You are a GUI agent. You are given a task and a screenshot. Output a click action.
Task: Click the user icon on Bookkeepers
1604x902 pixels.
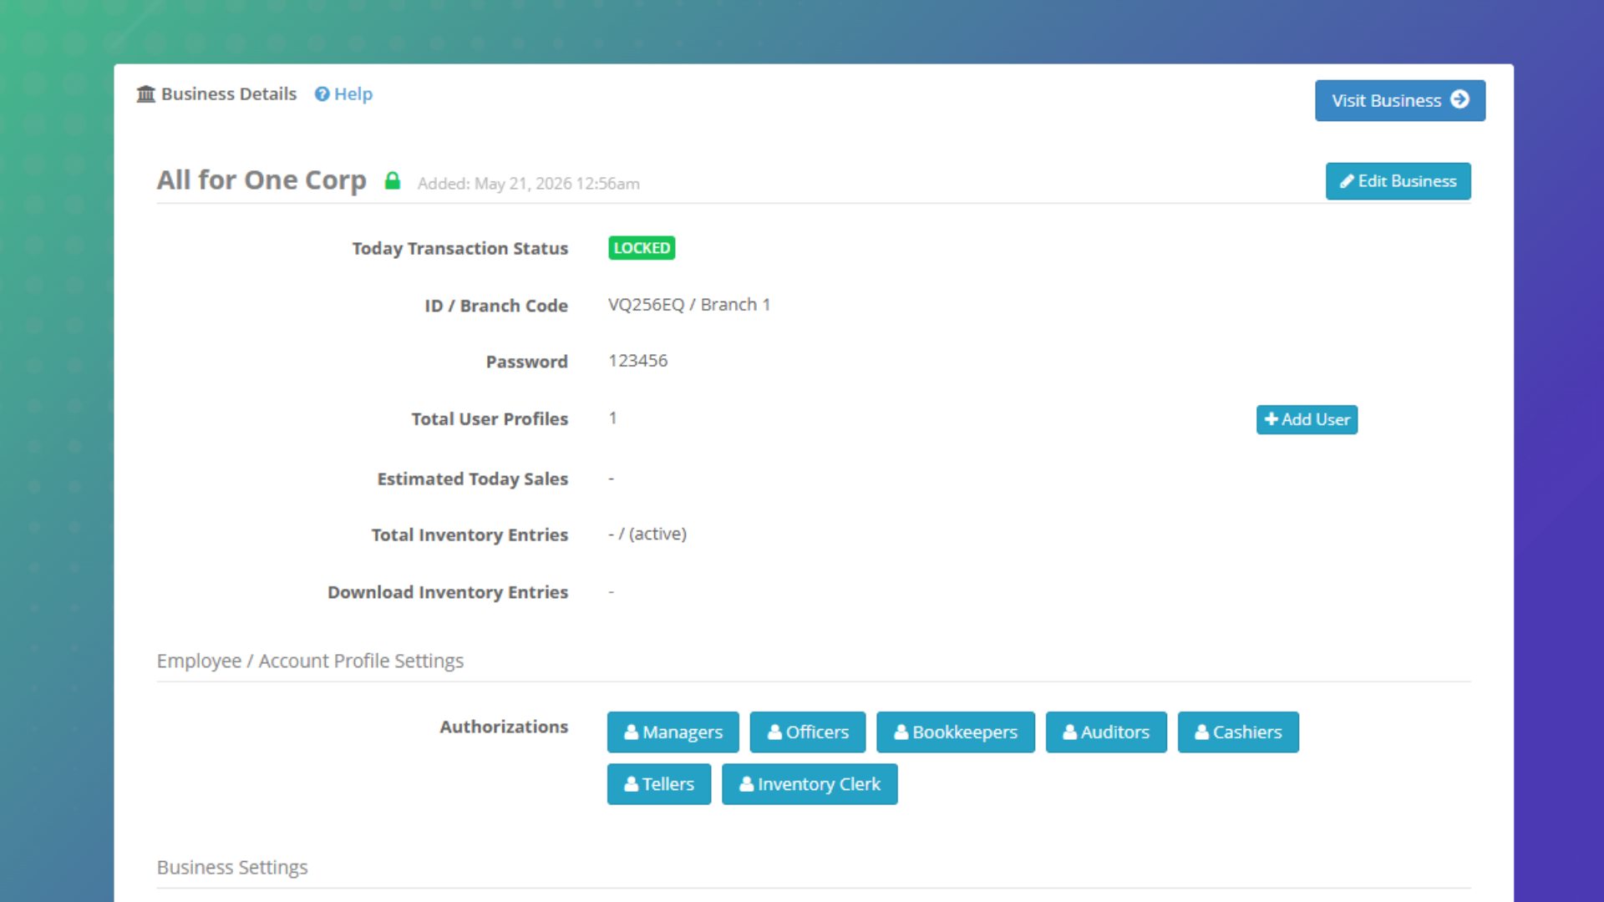901,732
